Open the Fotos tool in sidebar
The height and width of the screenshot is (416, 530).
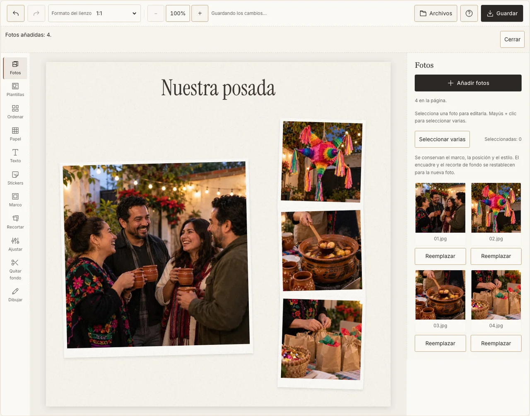click(x=15, y=68)
